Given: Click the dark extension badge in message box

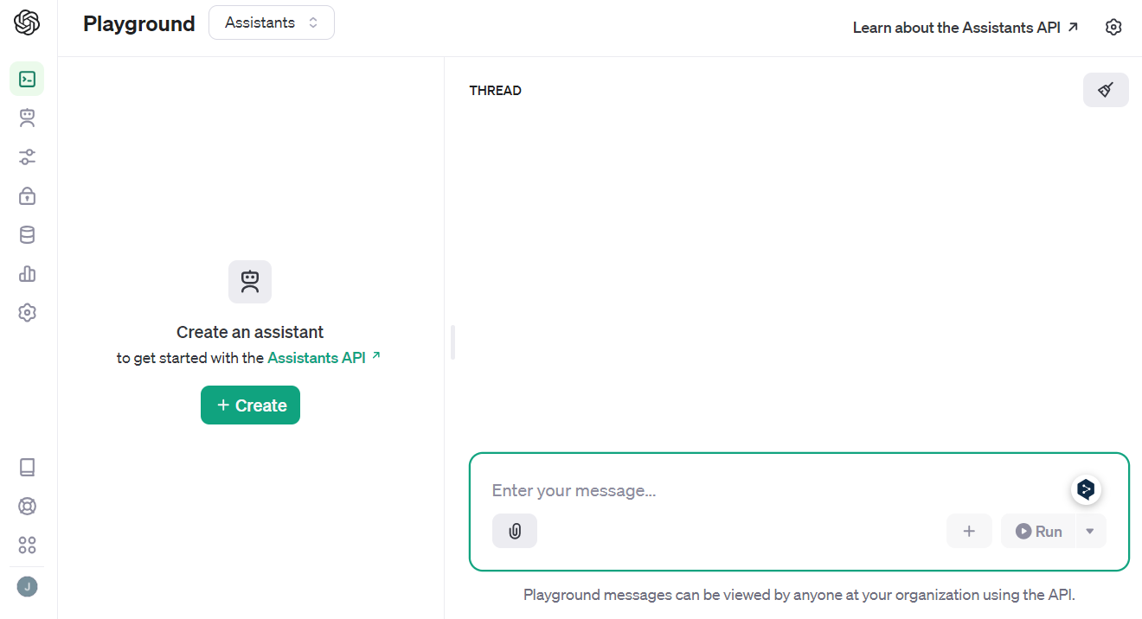Looking at the screenshot, I should tap(1086, 490).
